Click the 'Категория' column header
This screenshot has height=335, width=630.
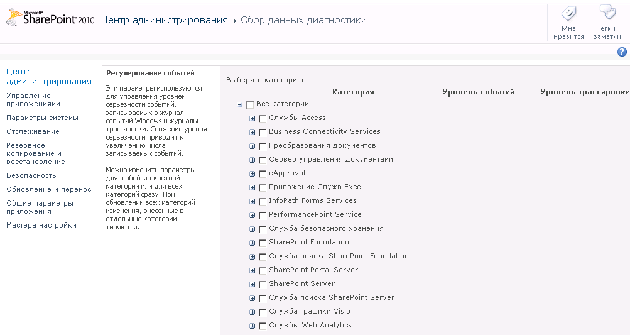(353, 92)
